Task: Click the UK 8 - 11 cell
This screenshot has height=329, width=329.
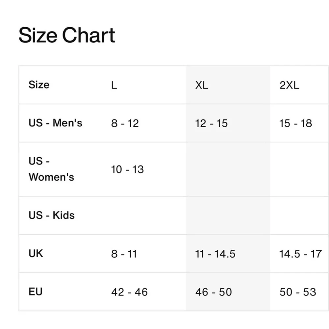Action: pyautogui.click(x=124, y=254)
